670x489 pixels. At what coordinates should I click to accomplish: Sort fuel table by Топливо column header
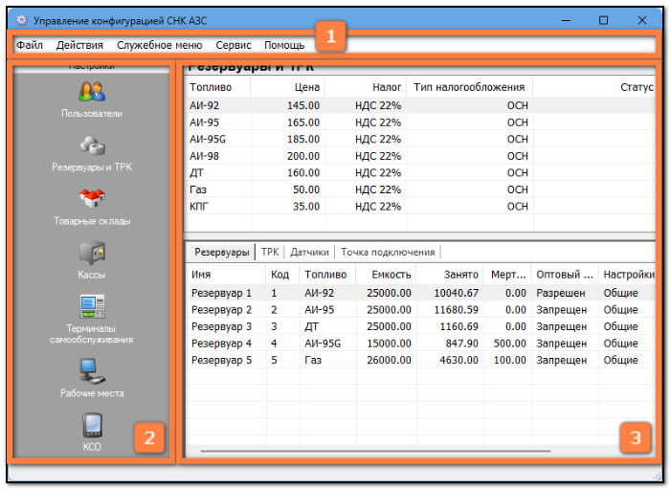217,87
